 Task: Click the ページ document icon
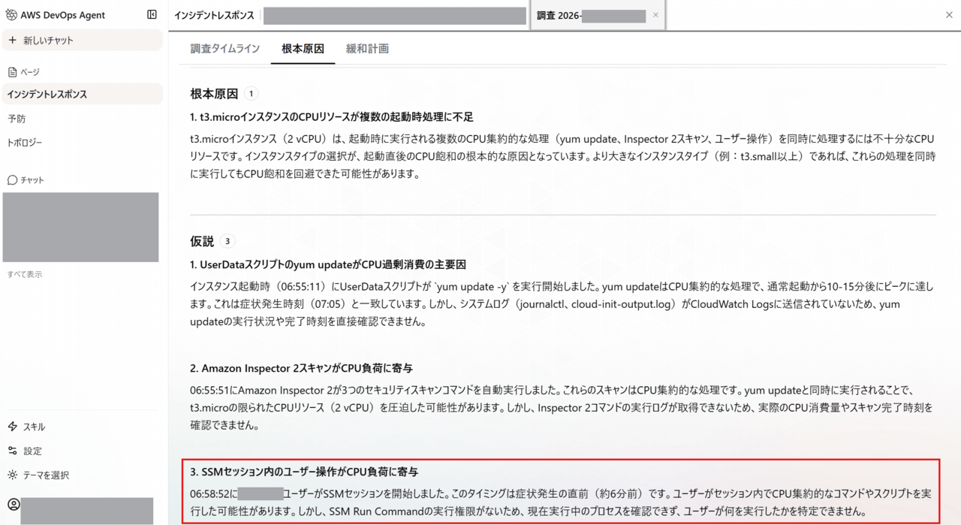click(x=12, y=72)
